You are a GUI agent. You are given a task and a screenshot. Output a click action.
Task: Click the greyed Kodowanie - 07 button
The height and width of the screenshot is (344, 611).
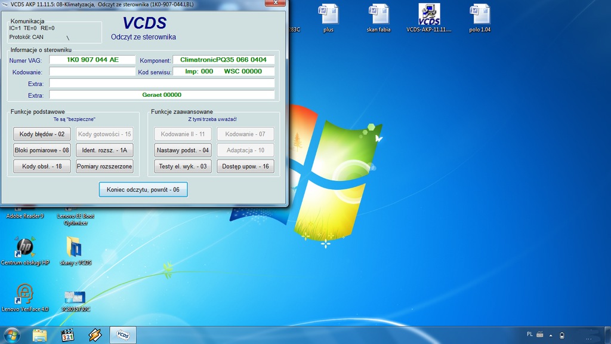245,134
